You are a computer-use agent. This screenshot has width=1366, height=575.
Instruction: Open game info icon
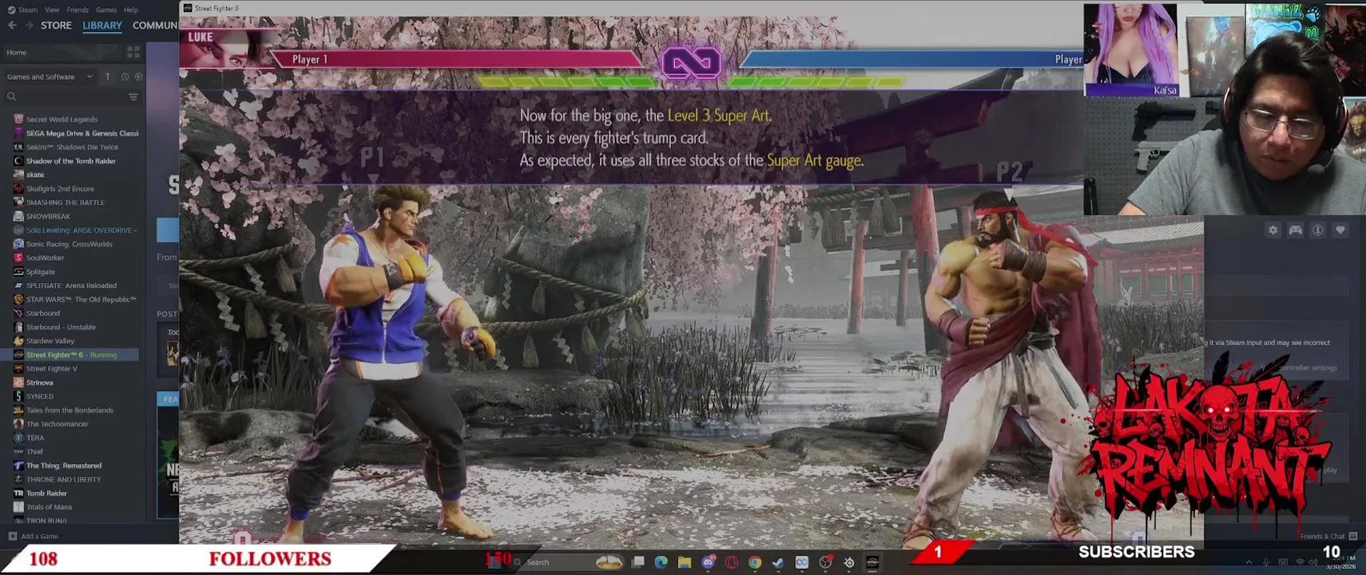(x=1318, y=230)
